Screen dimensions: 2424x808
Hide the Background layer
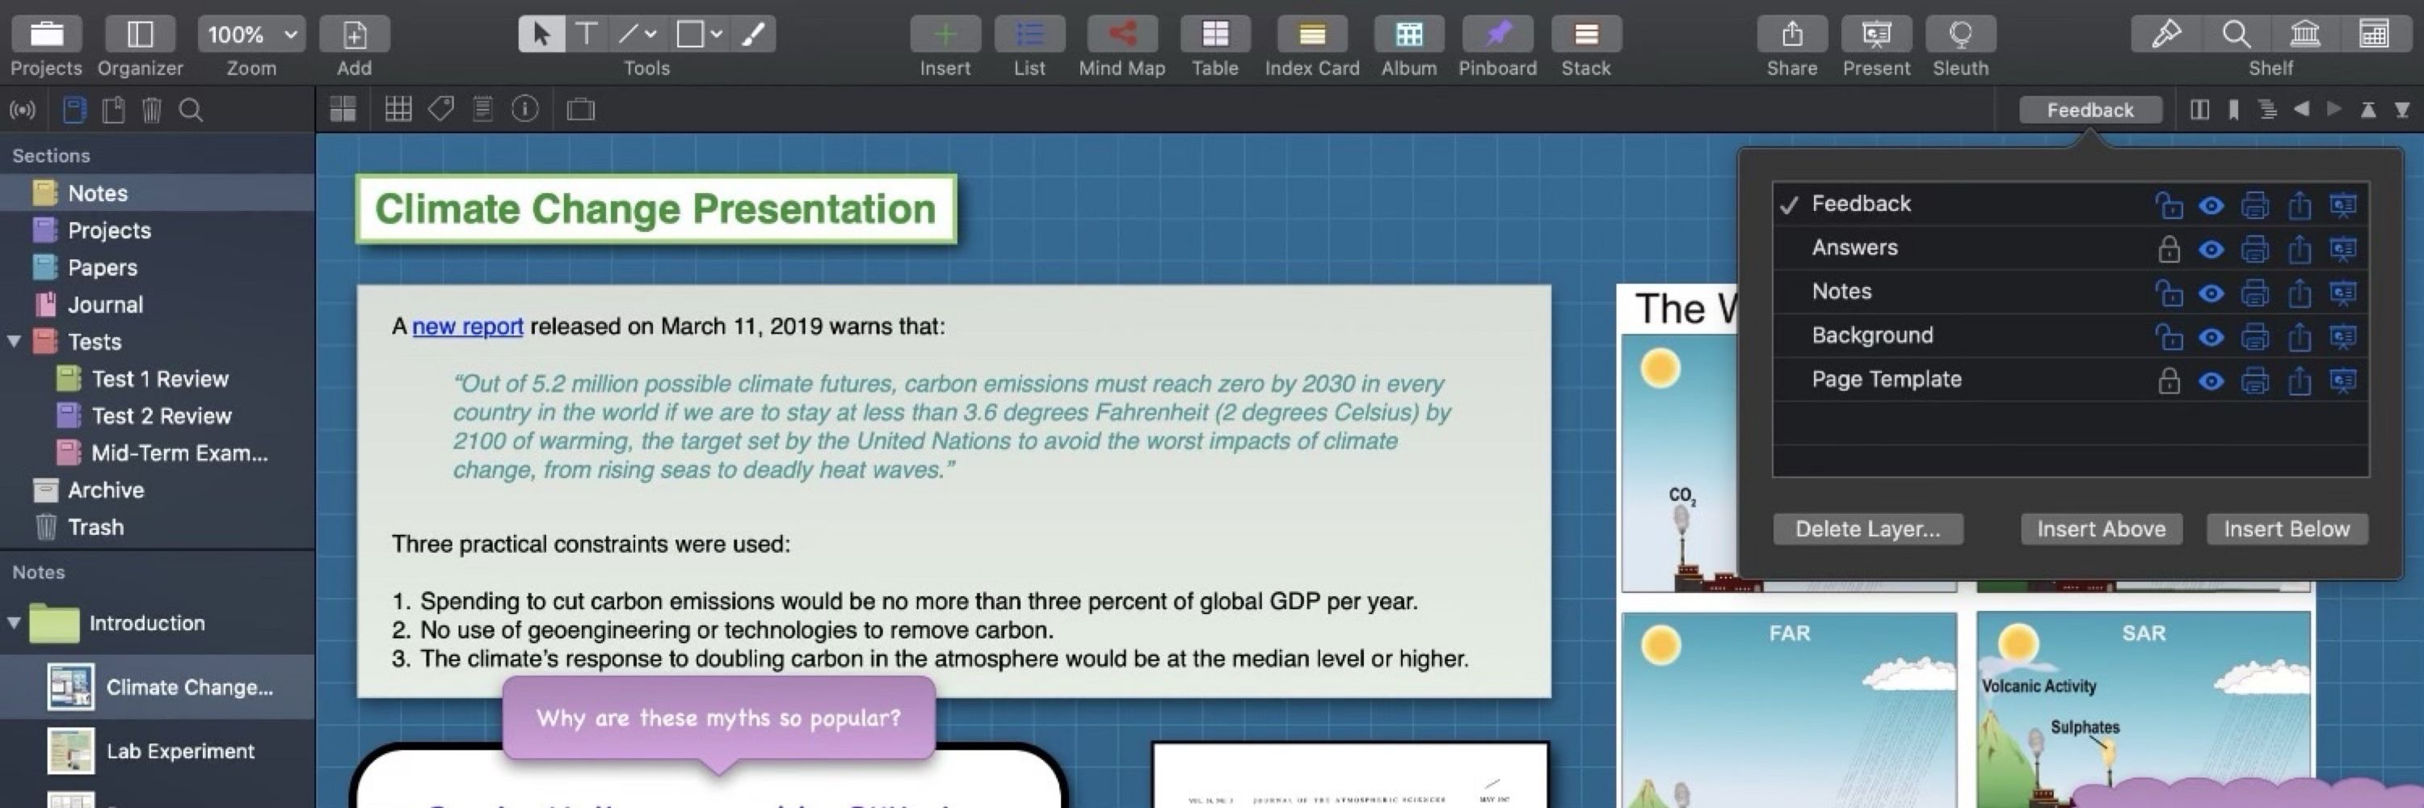[2211, 336]
